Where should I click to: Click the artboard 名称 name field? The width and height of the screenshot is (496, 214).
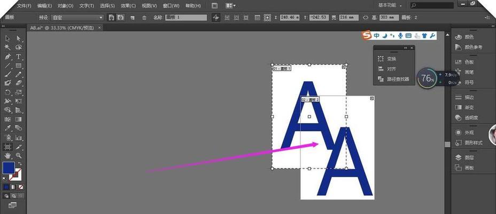[186, 18]
